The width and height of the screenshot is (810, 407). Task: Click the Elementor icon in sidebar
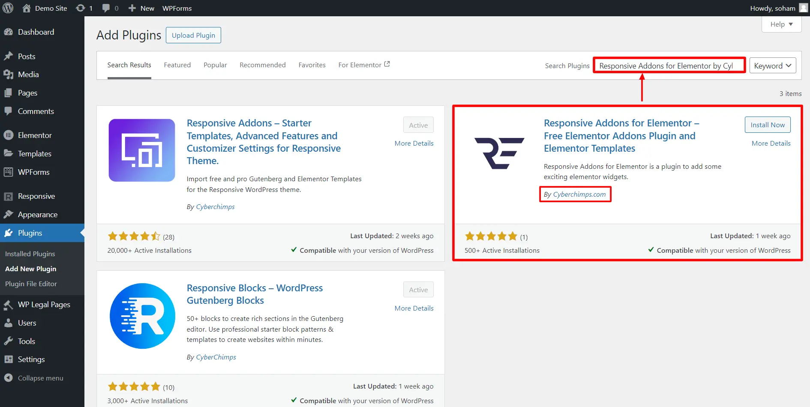coord(8,135)
